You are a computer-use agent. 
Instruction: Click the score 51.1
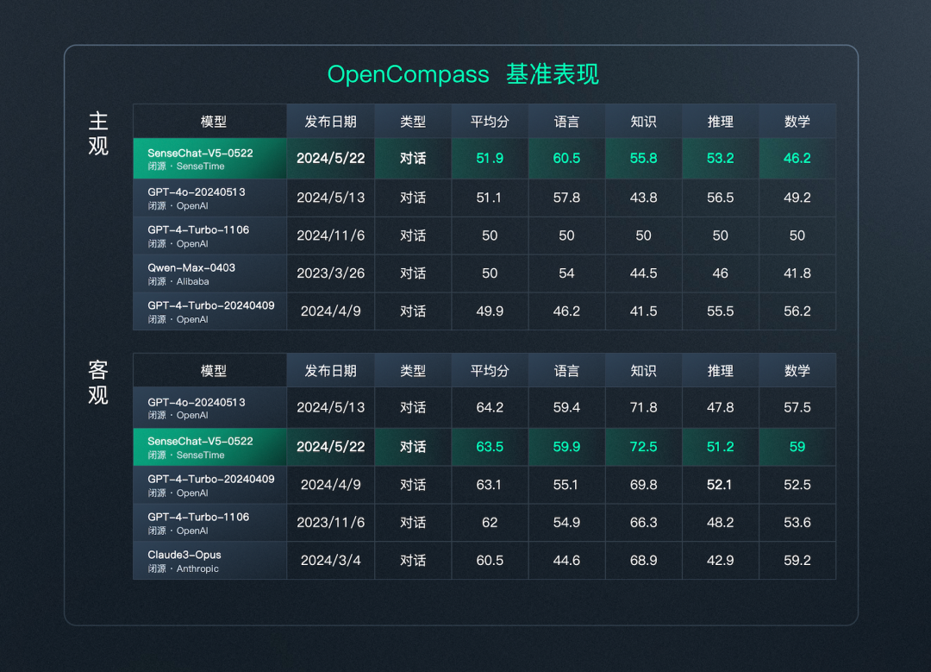(489, 198)
